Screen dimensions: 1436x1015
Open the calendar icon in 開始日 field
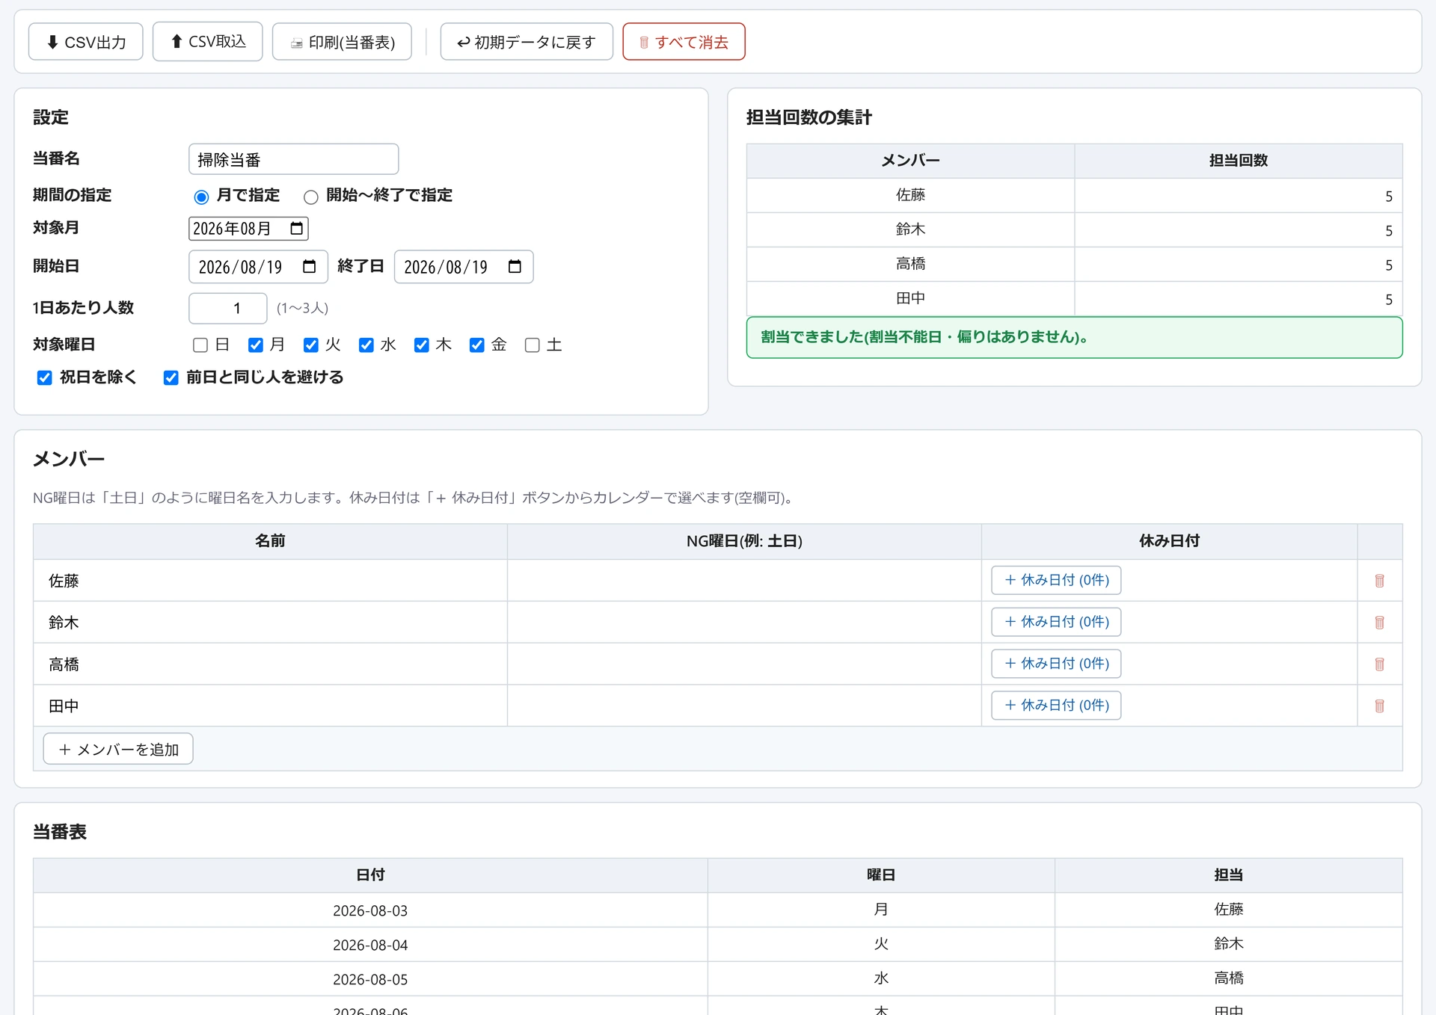(x=310, y=267)
